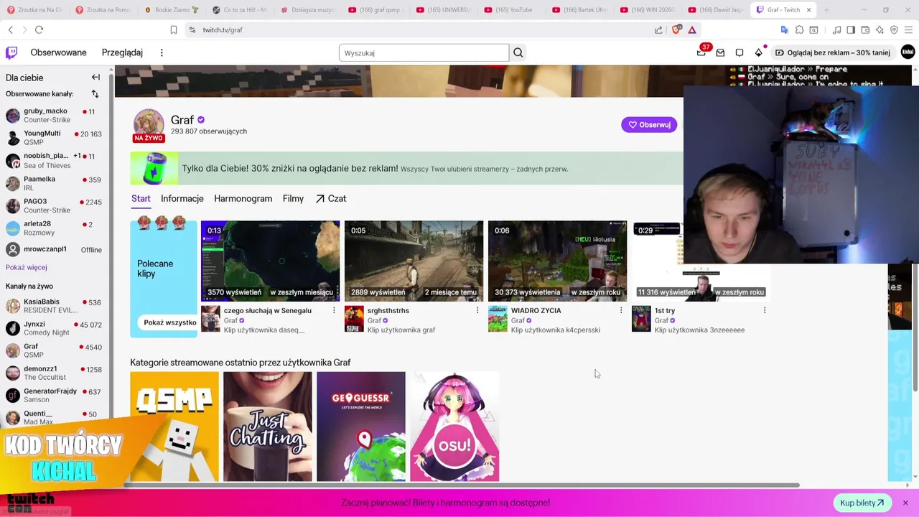This screenshot has width=919, height=517.
Task: Open the Twitch home logo
Action: [x=11, y=52]
